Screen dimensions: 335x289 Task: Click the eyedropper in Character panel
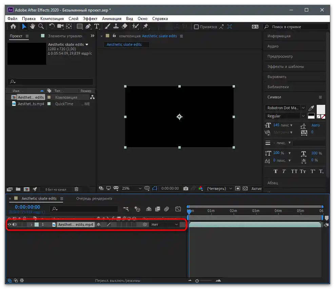point(311,108)
